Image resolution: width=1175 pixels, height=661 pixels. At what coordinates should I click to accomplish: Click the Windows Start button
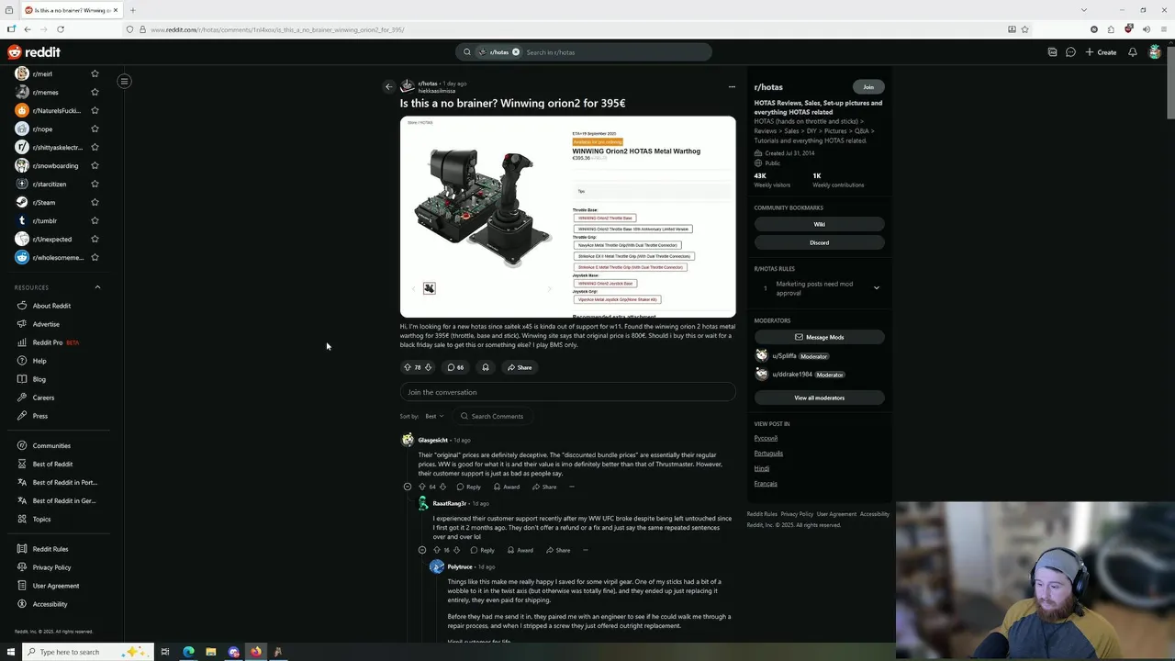coord(11,652)
